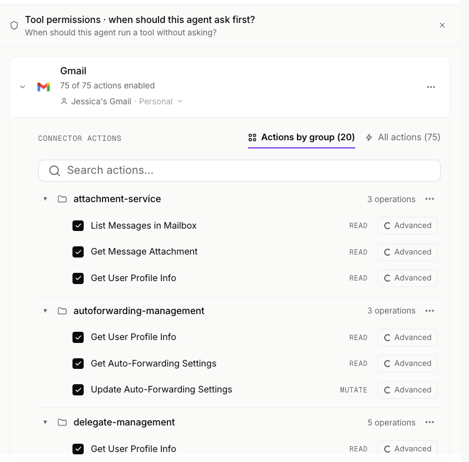Screen dimensions: 469x462
Task: Click the MUTATE label on Update Auto-Forwarding Settings
Action: pos(354,390)
